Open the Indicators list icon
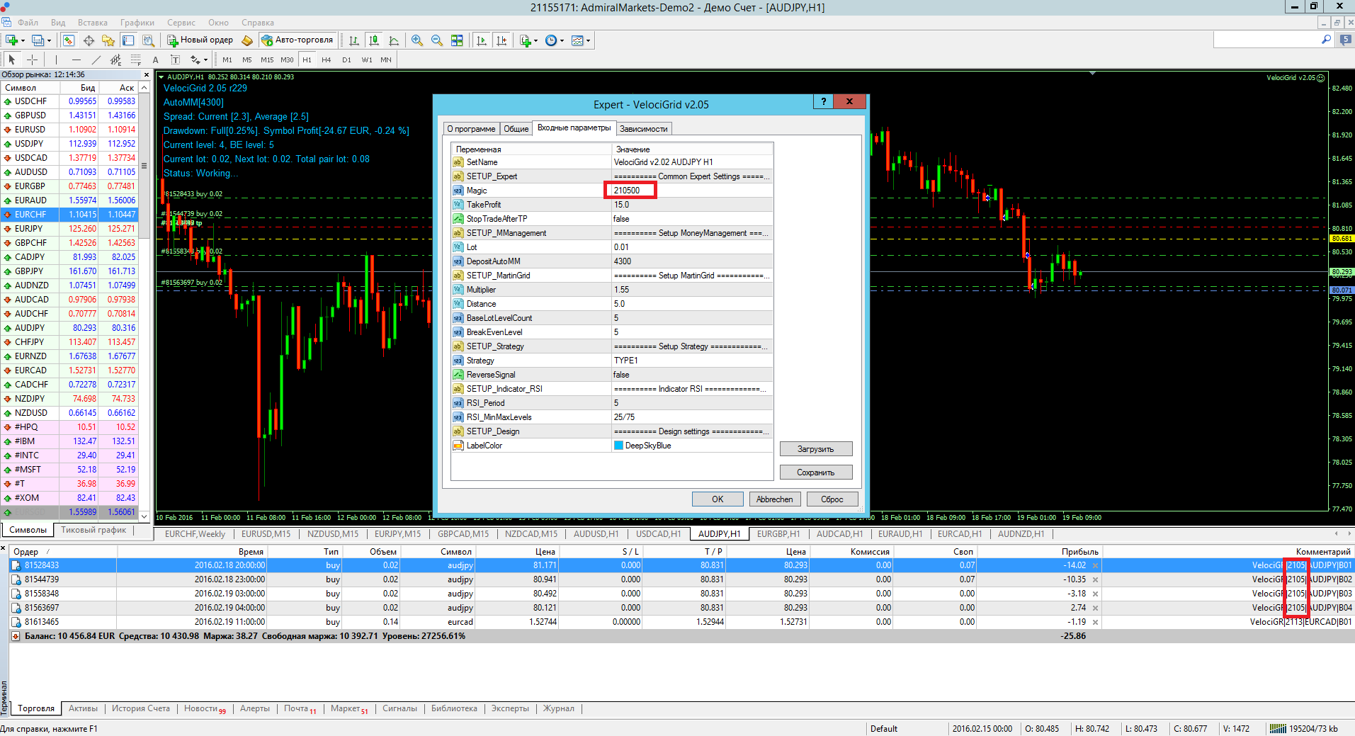 pos(526,40)
